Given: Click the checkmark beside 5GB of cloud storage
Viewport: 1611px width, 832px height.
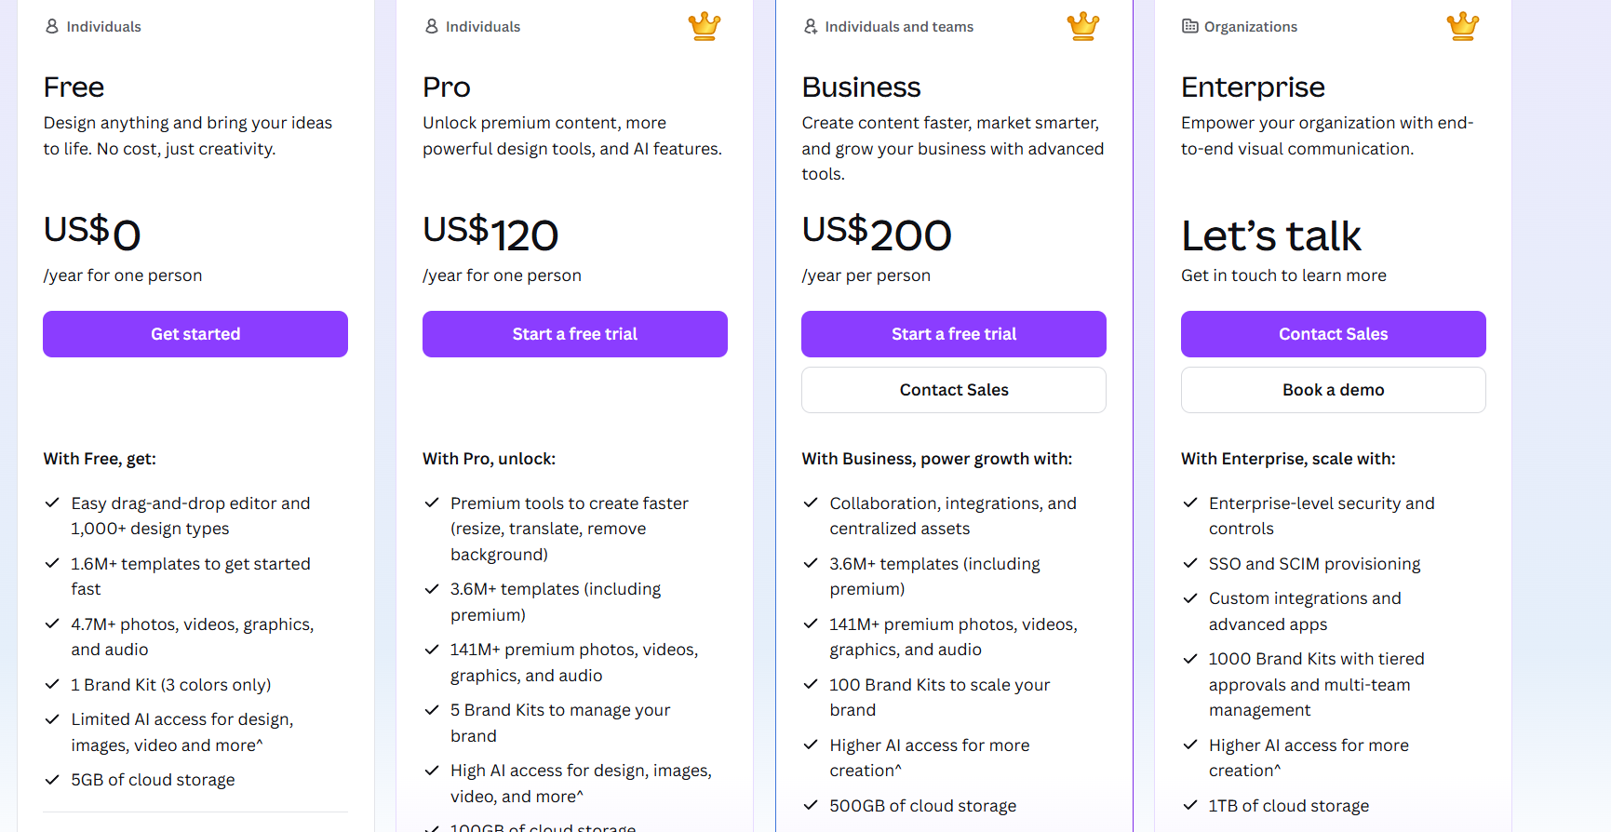Looking at the screenshot, I should (x=52, y=779).
